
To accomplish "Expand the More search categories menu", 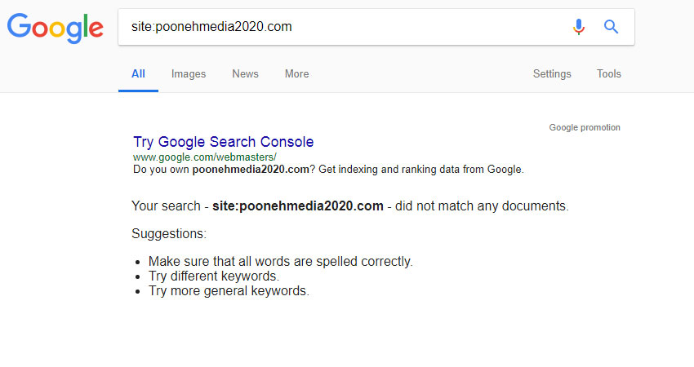I will click(x=296, y=74).
